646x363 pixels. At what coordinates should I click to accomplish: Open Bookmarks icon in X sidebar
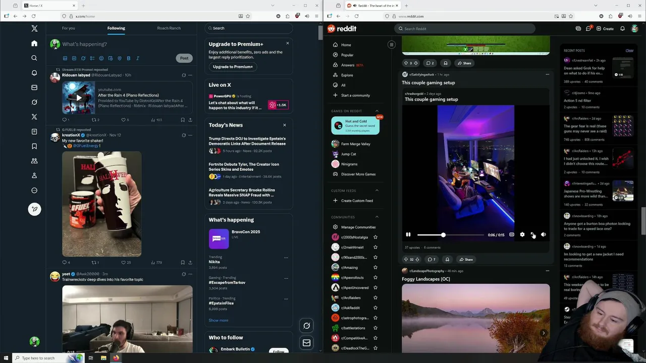tap(34, 146)
